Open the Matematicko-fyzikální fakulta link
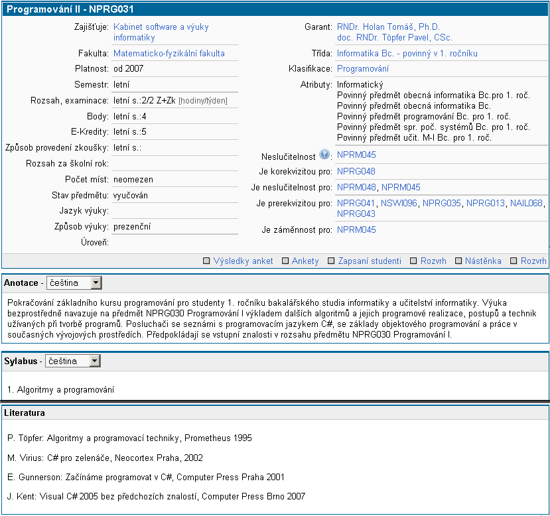Image resolution: width=550 pixels, height=516 pixels. (169, 53)
